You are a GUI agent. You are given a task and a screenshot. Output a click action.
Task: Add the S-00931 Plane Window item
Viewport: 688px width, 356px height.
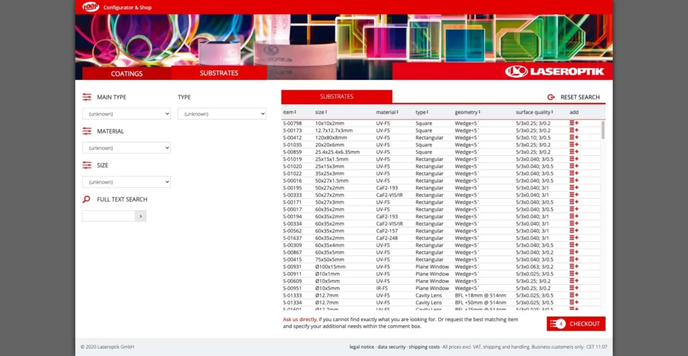click(x=574, y=267)
